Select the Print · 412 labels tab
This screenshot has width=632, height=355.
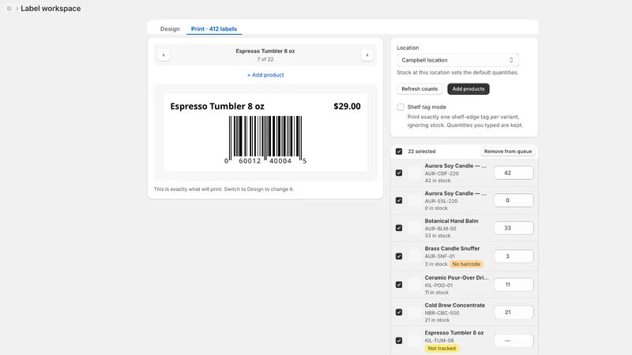pos(214,29)
